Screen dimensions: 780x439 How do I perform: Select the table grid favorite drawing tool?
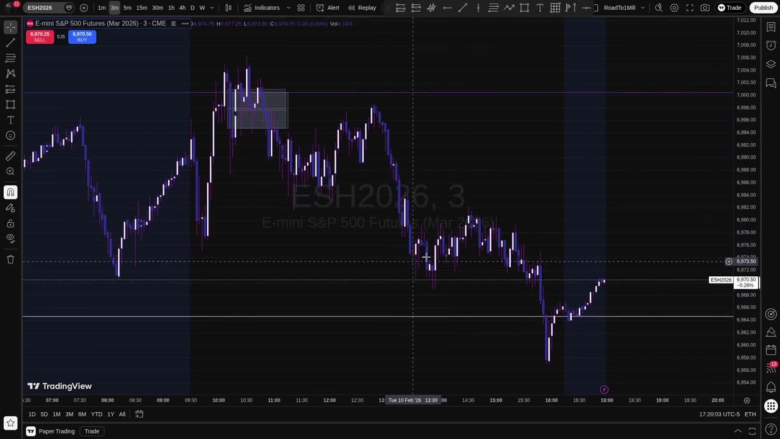pos(555,8)
